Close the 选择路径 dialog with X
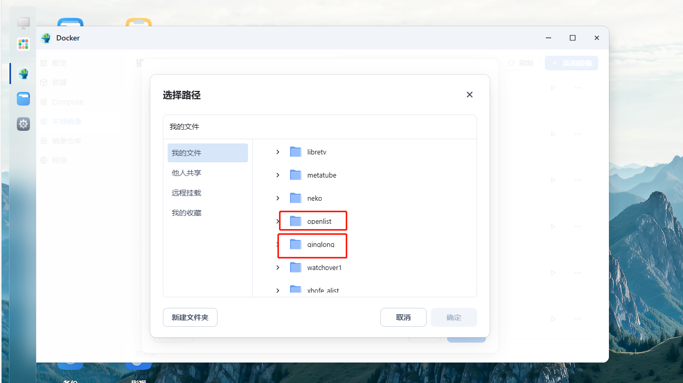Screen dimensions: 683x383 (470, 95)
